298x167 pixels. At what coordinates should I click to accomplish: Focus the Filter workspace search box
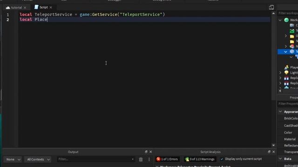[288, 13]
